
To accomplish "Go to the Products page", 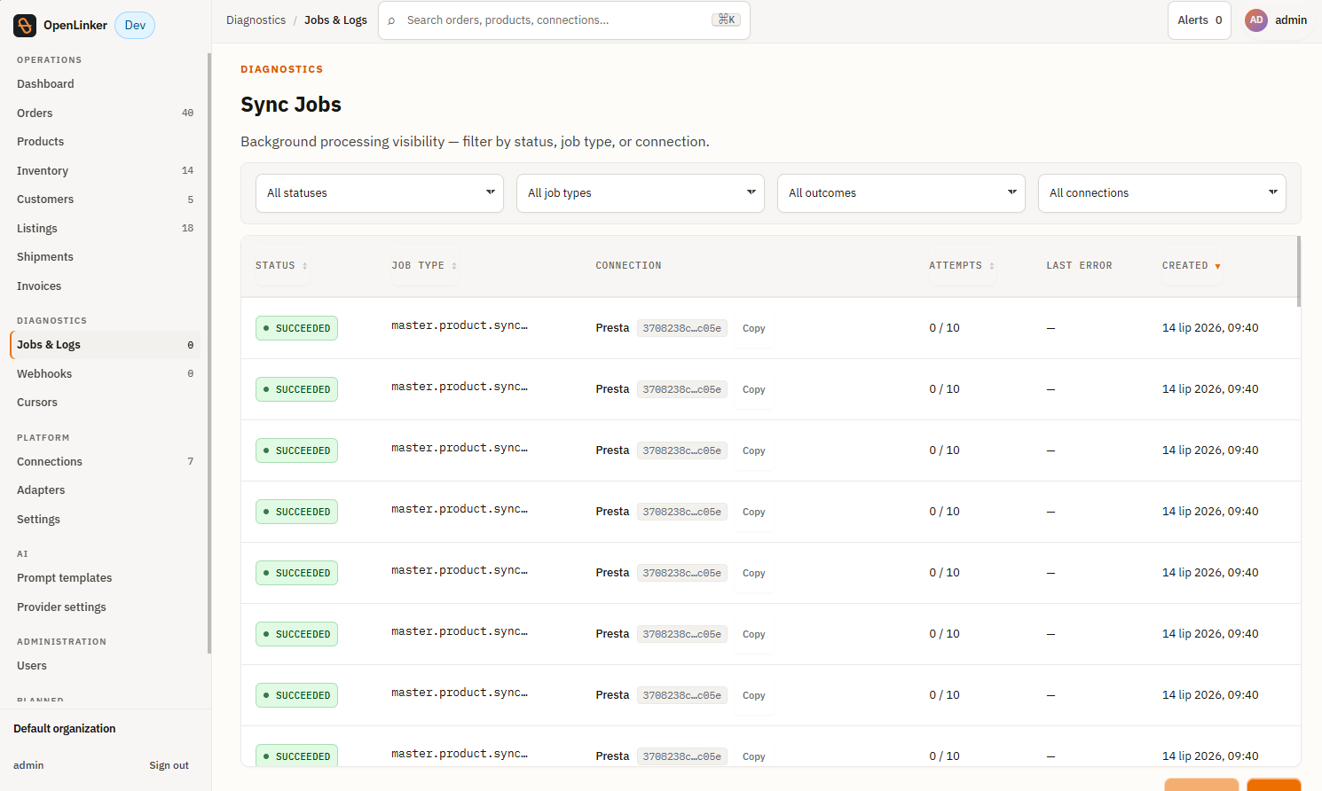I will coord(105,142).
